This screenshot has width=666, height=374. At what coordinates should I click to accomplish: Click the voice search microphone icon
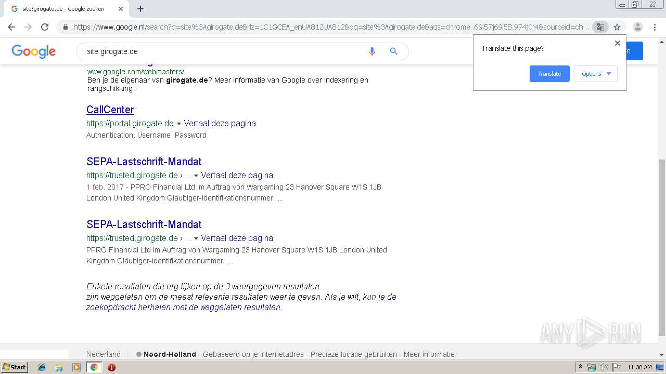372,51
